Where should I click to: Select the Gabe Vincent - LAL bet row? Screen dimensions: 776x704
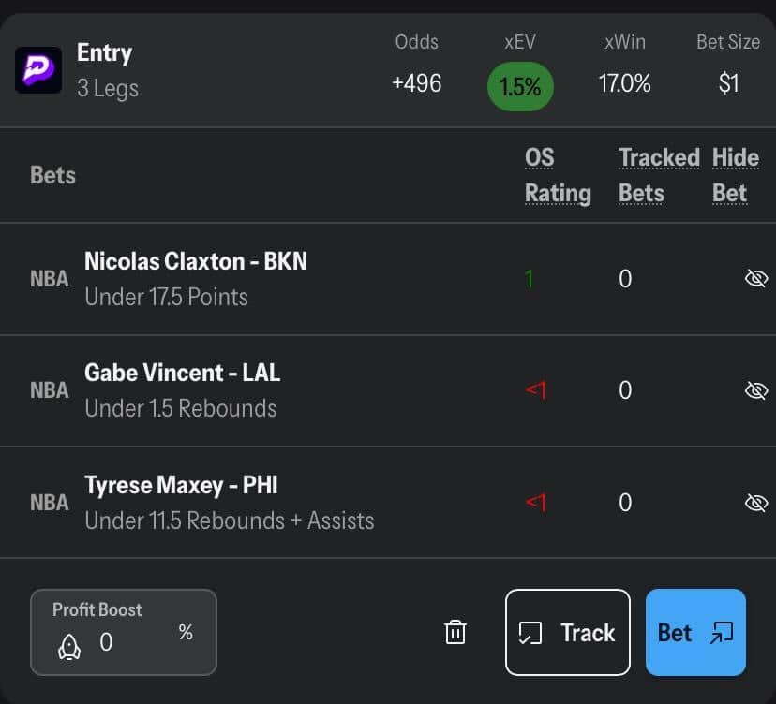(182, 390)
